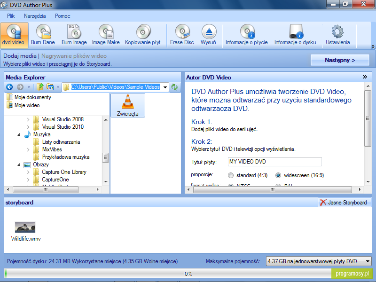Show Informacje o dysku drive info

click(x=295, y=35)
